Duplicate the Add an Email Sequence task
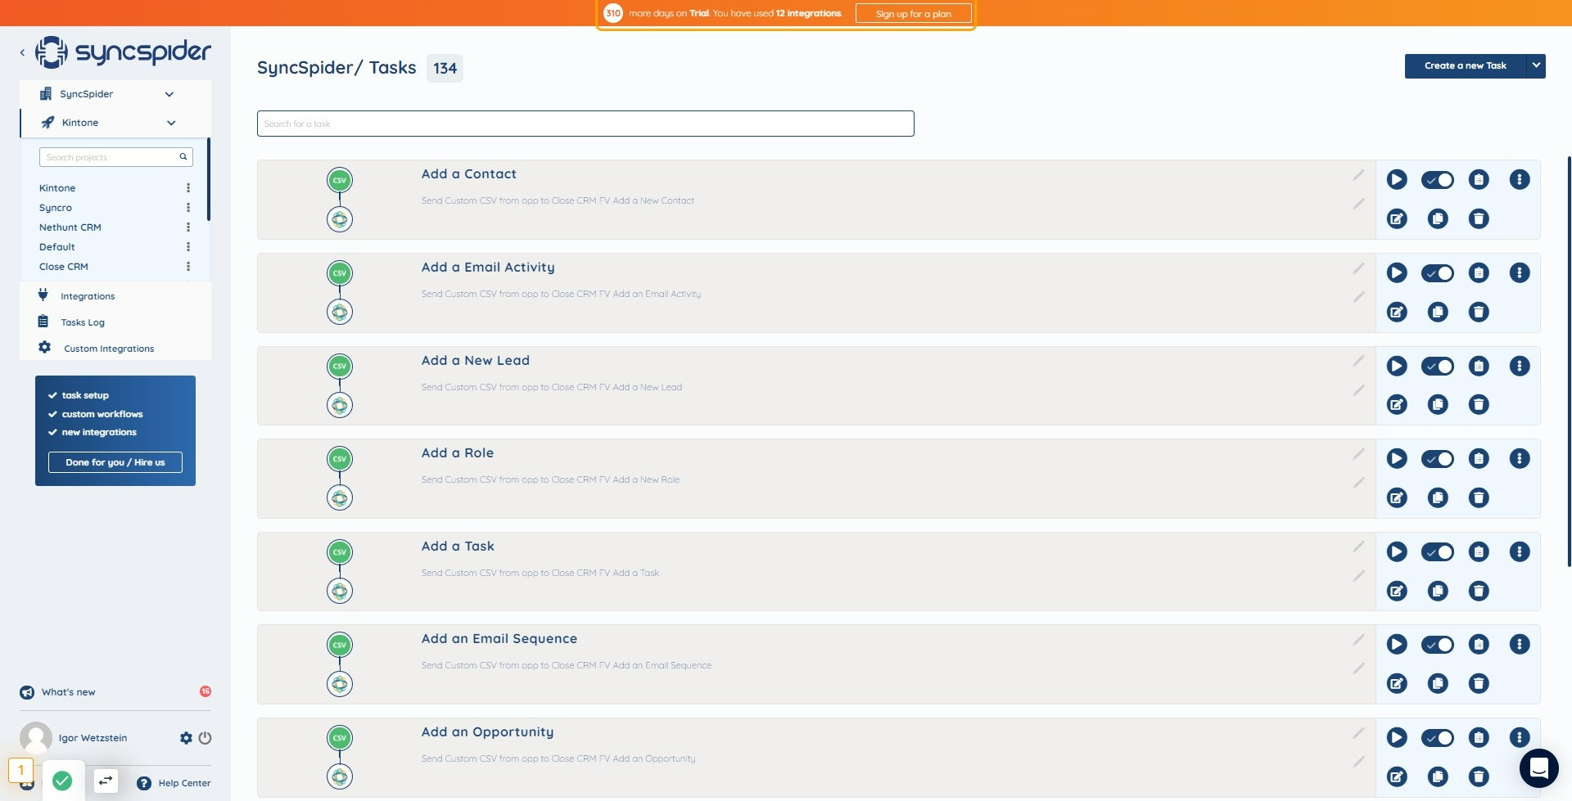The height and width of the screenshot is (801, 1572). click(x=1438, y=683)
